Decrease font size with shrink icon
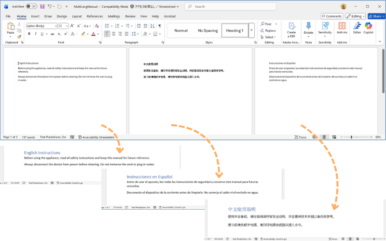This screenshot has width=386, height=241. (79, 26)
